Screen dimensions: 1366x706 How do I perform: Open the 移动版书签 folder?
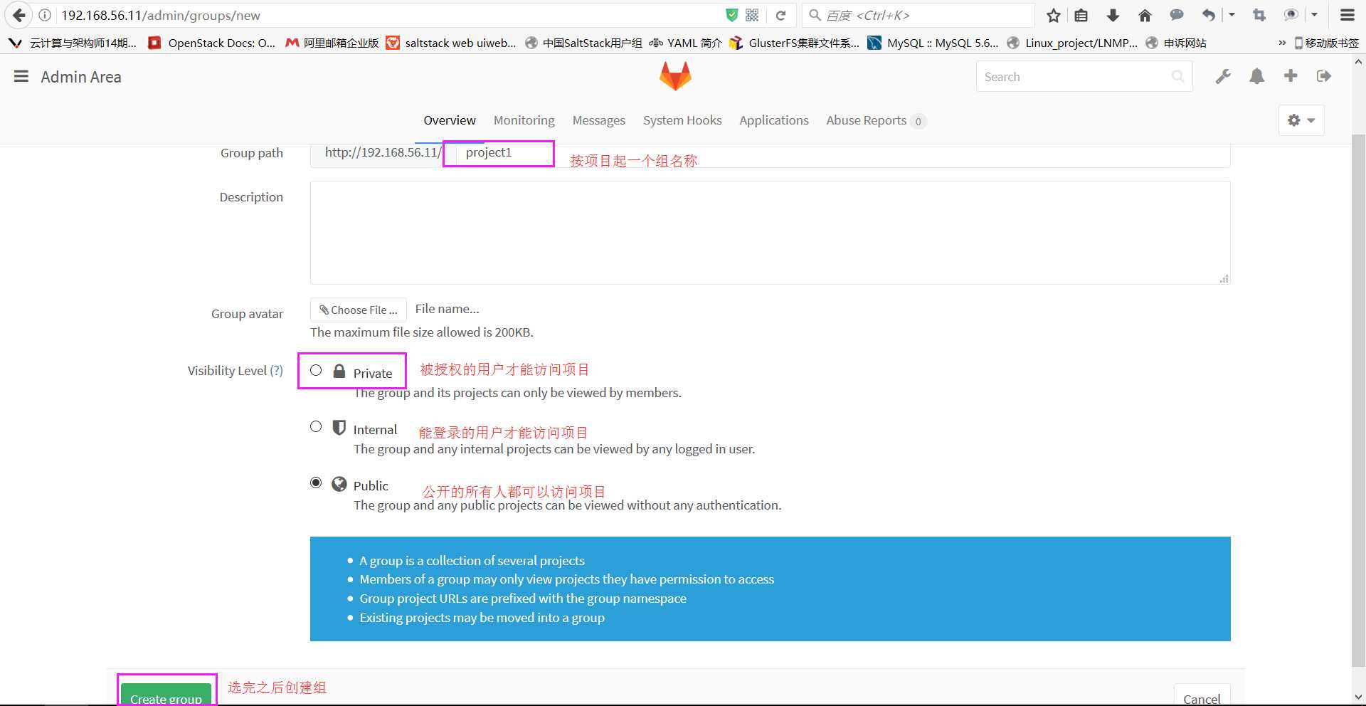[1326, 43]
